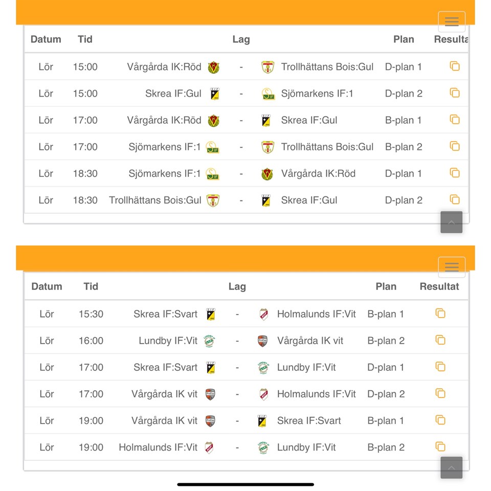Open Sjömarkens IF:1 team link at 18:30

165,174
